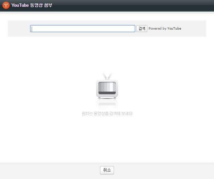Click the YouTube video search input field
The width and height of the screenshot is (214, 179).
pos(83,29)
